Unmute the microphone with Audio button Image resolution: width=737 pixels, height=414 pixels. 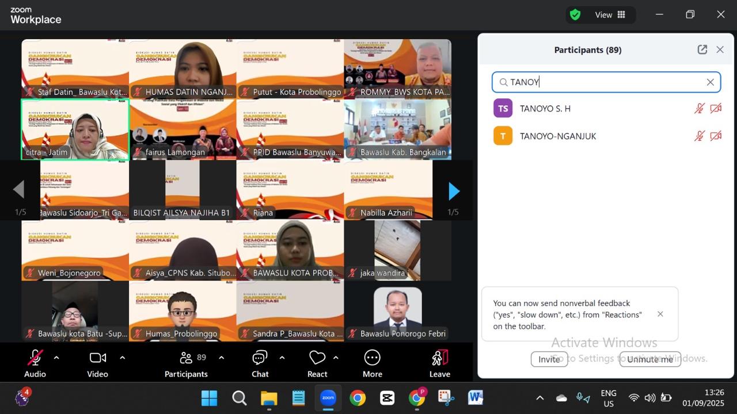tap(35, 358)
